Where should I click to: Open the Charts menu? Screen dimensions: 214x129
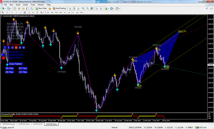pos(25,5)
